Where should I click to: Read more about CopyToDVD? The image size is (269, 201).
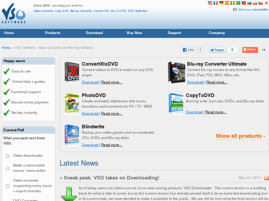pyautogui.click(x=216, y=112)
